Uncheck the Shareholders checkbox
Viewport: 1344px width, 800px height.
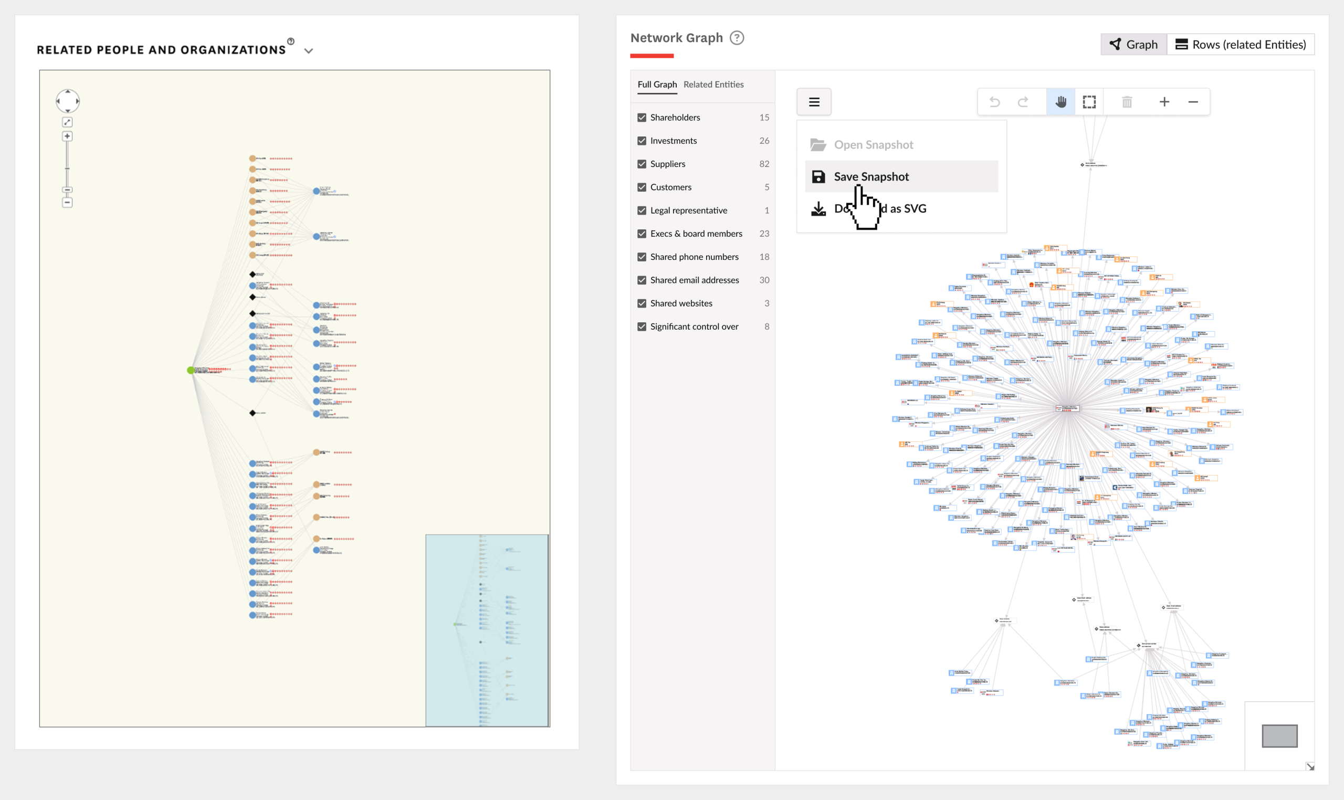[642, 118]
